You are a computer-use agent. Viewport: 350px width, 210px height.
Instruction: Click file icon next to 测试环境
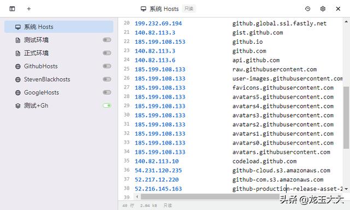click(18, 40)
